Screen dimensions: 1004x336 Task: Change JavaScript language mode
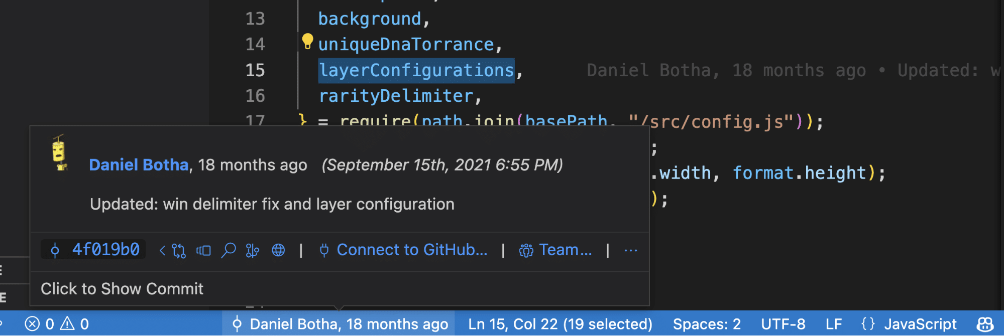coord(910,324)
